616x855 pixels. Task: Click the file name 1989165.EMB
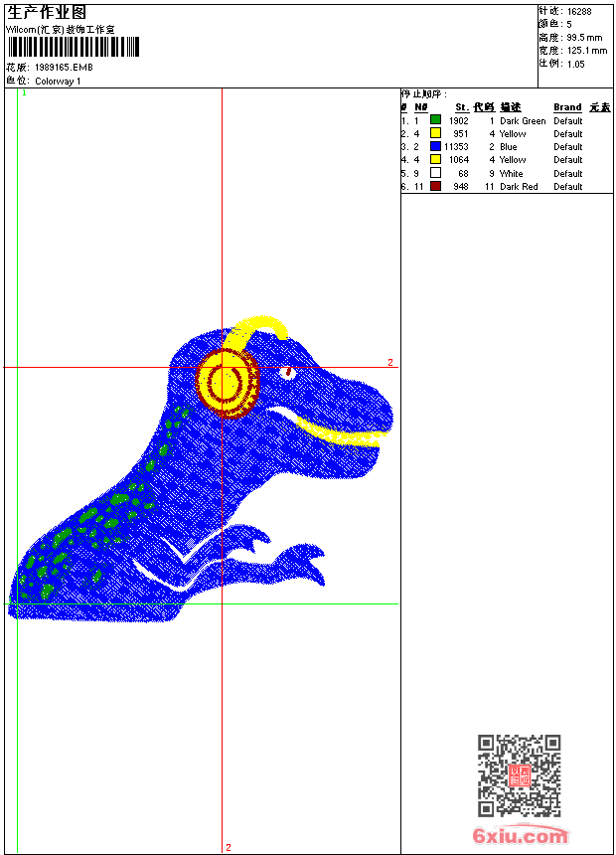(64, 67)
